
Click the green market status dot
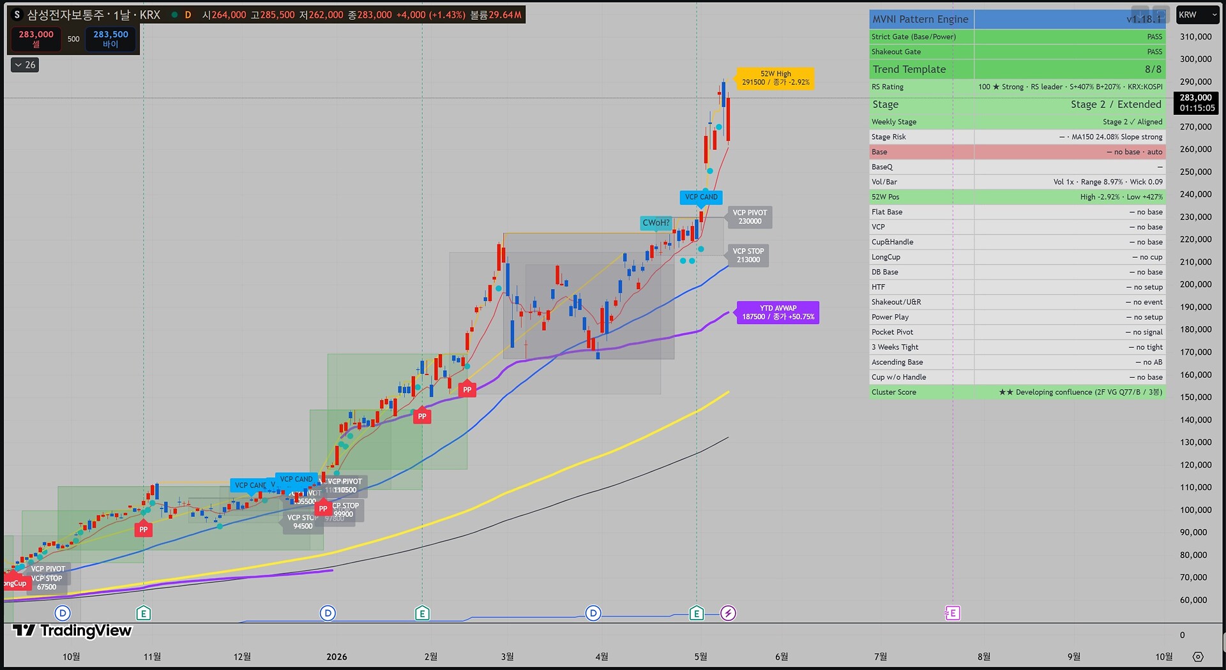click(174, 15)
